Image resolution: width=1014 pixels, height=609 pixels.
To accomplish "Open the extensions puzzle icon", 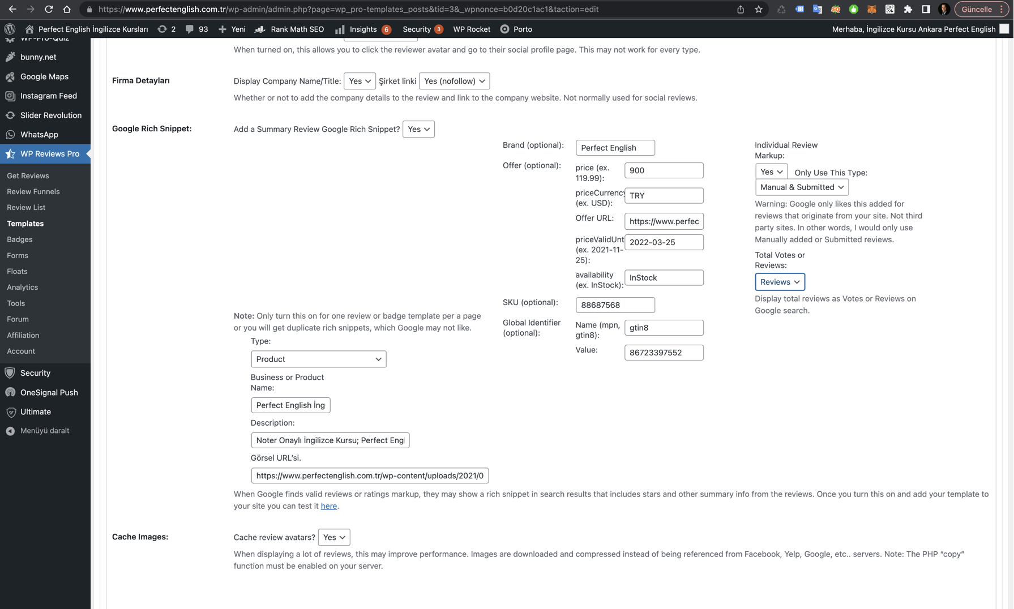I will pyautogui.click(x=908, y=9).
